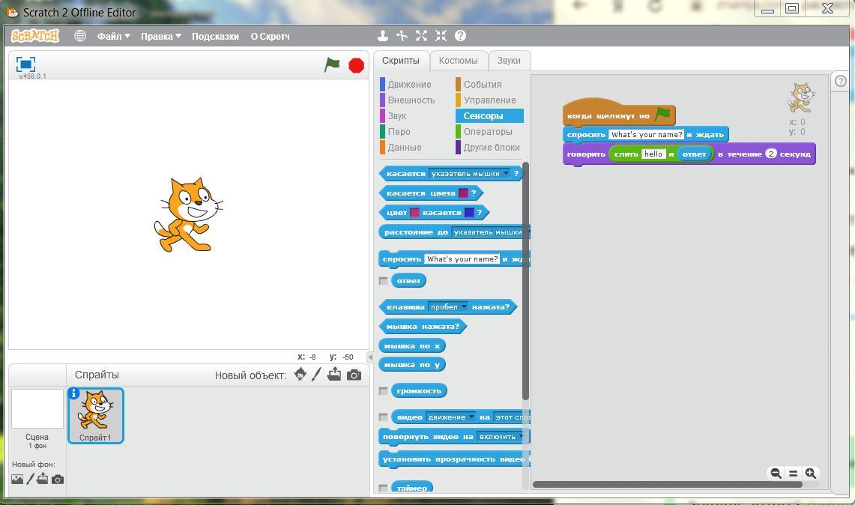This screenshot has height=505, width=855.
Task: Open the О Скретч menu item
Action: pos(270,36)
